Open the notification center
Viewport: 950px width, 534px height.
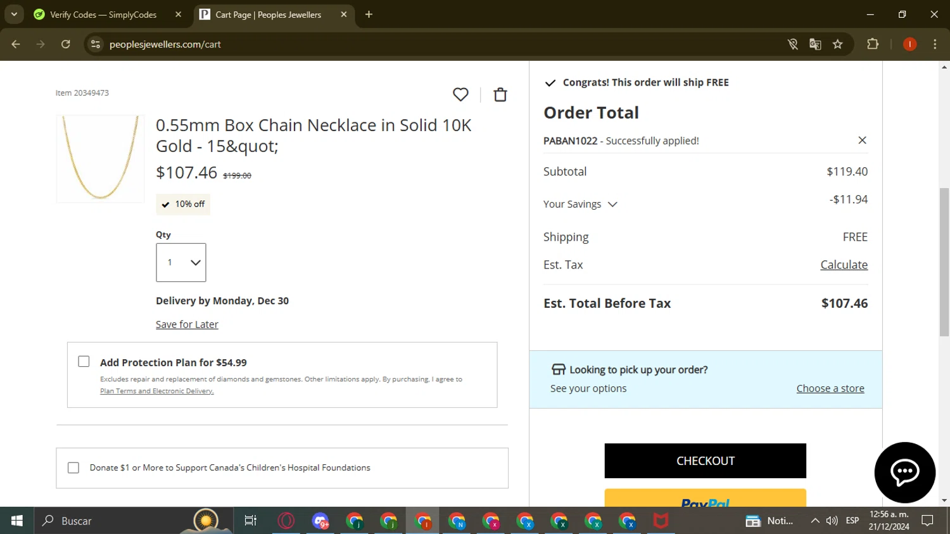coord(927,521)
